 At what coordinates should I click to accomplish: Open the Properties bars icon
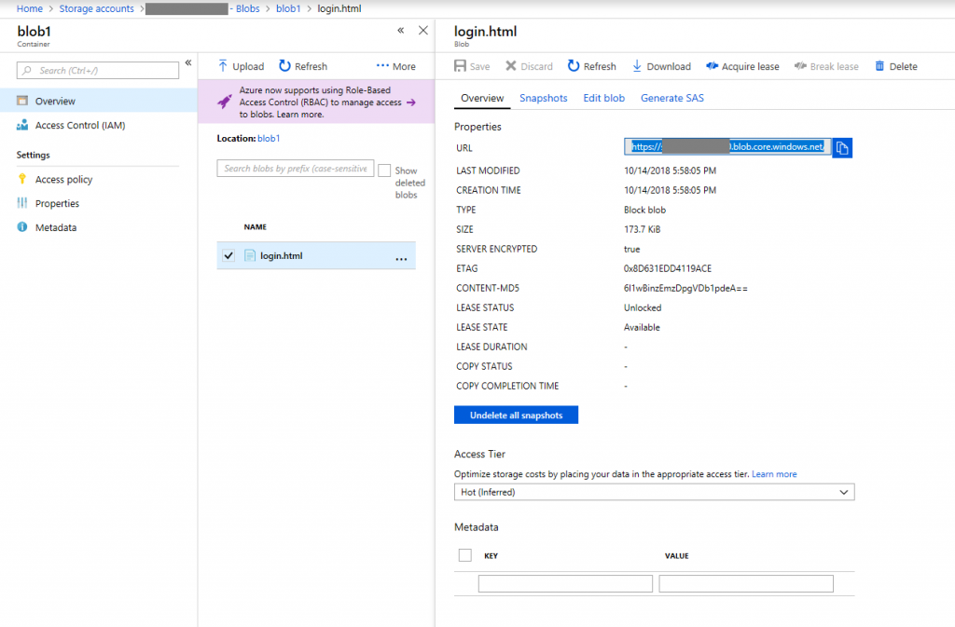click(22, 203)
